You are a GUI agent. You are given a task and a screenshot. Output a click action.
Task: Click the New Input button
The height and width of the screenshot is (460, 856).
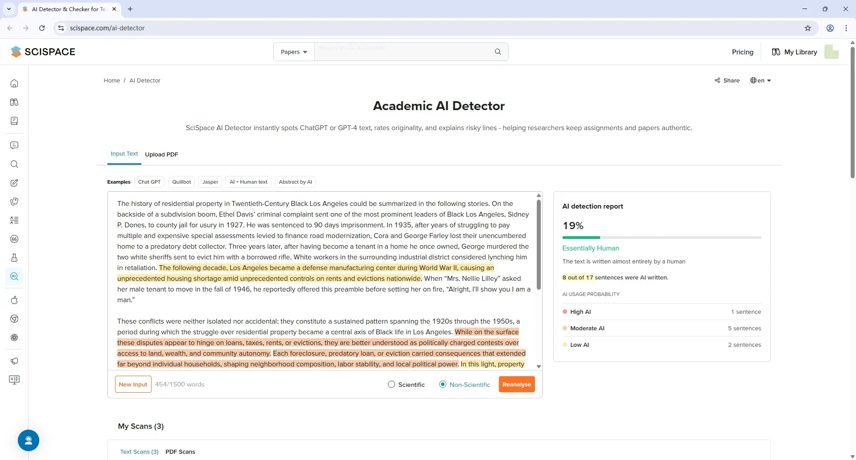pyautogui.click(x=133, y=384)
